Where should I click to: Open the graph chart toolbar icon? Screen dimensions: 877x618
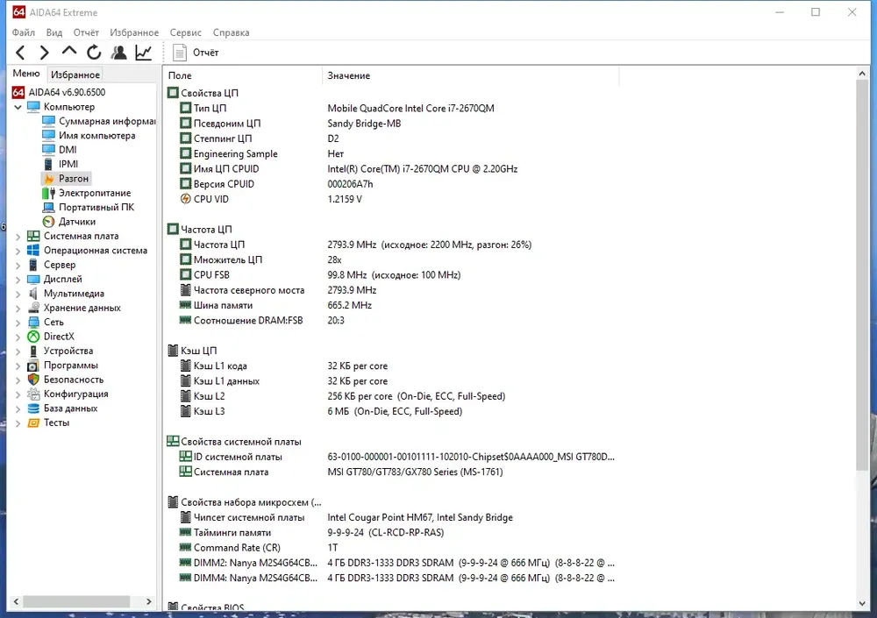[144, 53]
